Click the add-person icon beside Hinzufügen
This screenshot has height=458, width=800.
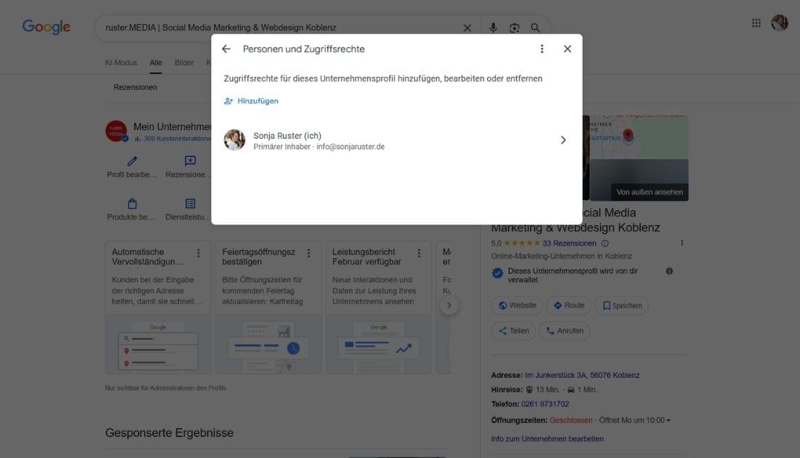click(x=228, y=101)
